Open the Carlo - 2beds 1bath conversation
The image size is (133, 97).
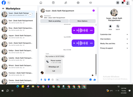[18, 44]
